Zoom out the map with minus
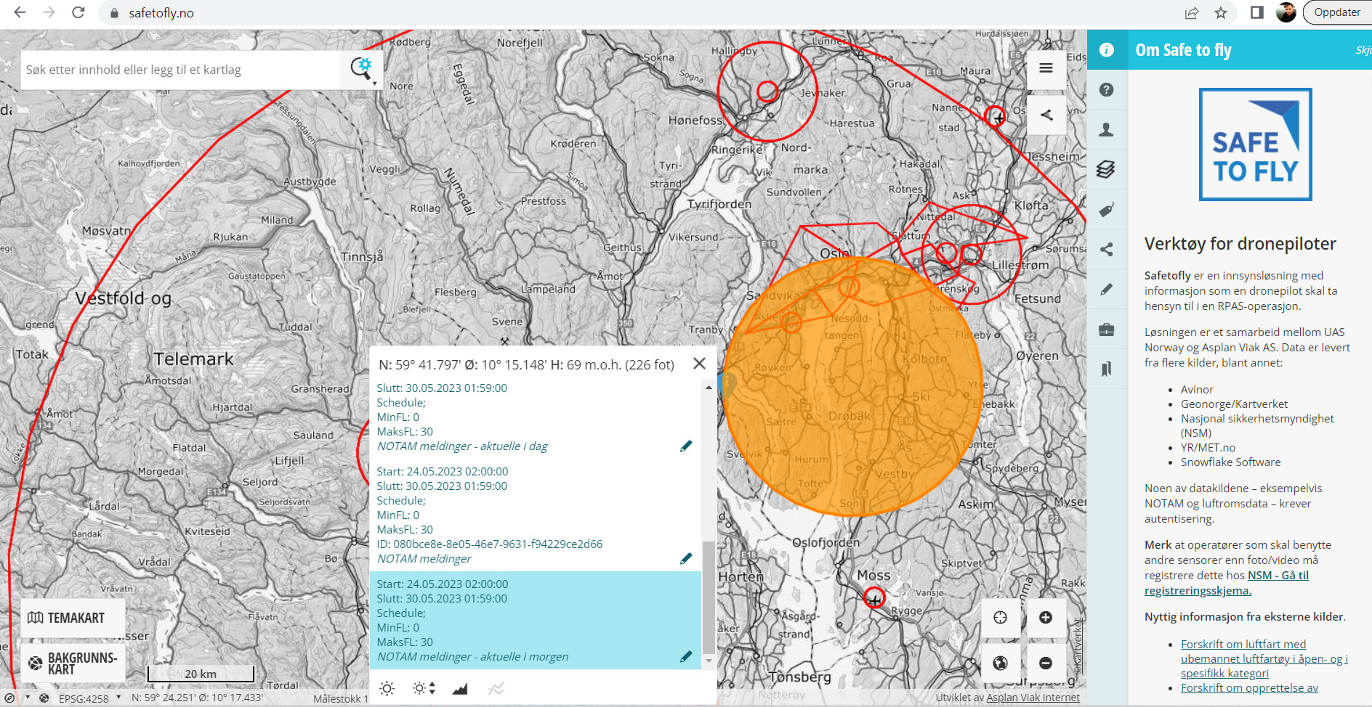1372x707 pixels. (1046, 663)
